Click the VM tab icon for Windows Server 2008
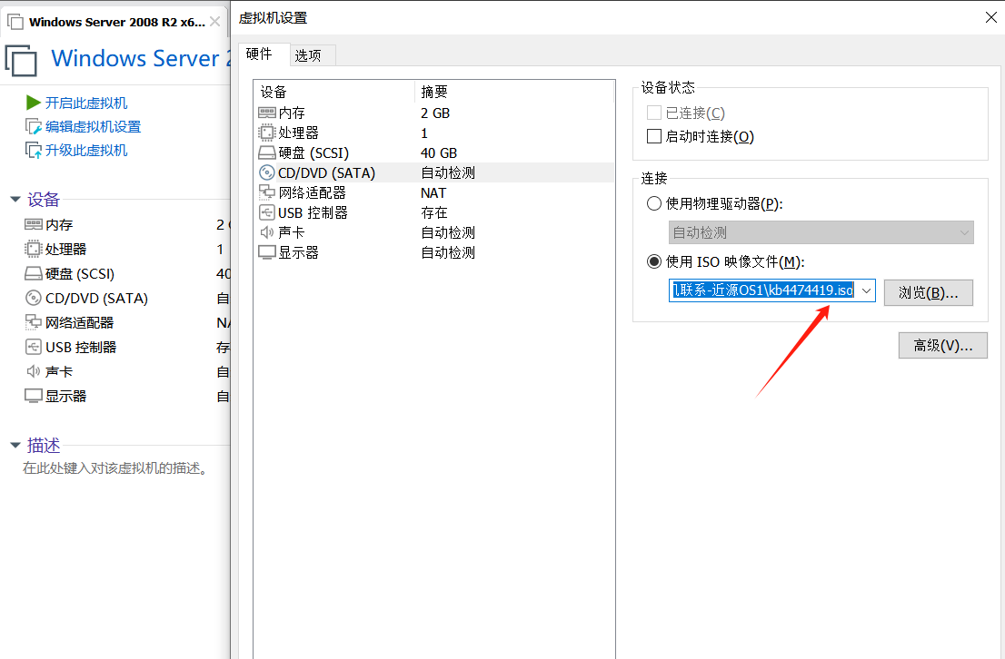This screenshot has height=659, width=1005. pyautogui.click(x=15, y=22)
